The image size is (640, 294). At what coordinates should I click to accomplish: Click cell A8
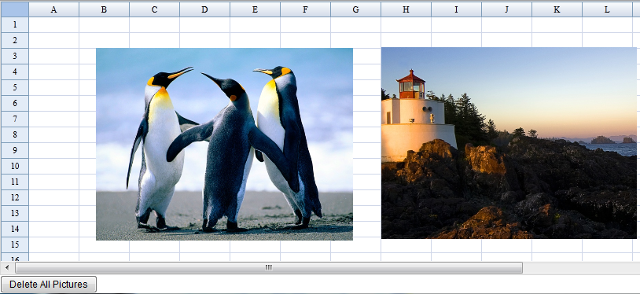pyautogui.click(x=54, y=134)
